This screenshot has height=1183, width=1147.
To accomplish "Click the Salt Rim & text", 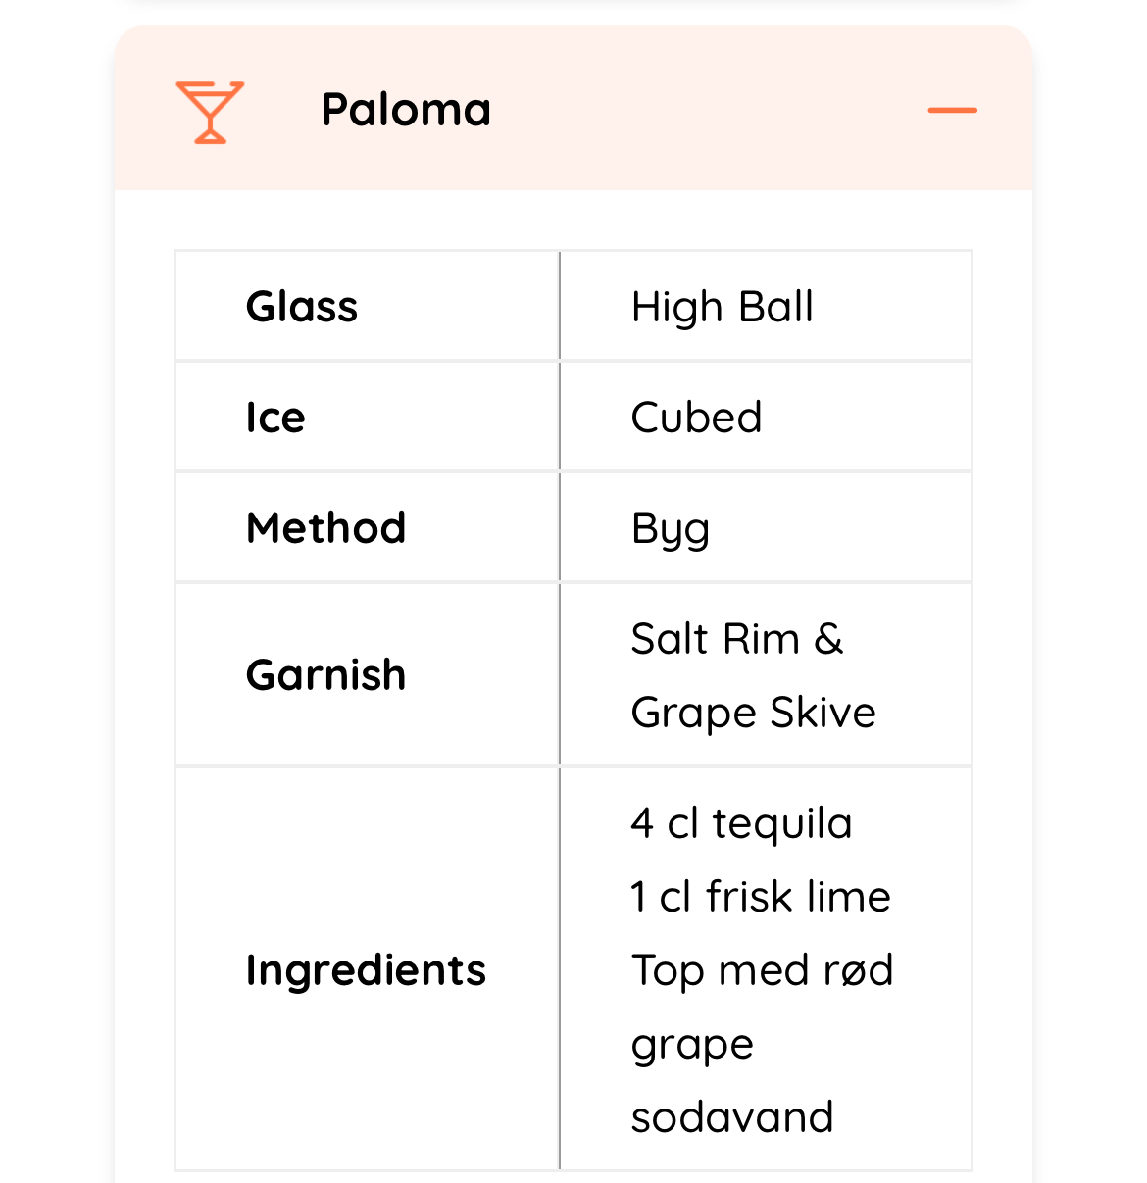I will 737,639.
